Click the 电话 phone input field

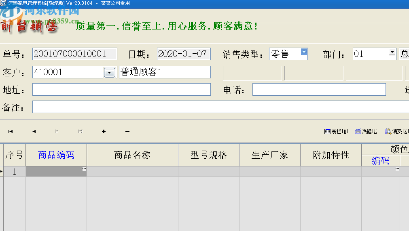coord(319,89)
